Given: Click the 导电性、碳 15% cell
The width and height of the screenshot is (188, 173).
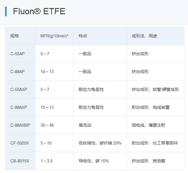Looking at the screenshot, I should click(x=93, y=161).
